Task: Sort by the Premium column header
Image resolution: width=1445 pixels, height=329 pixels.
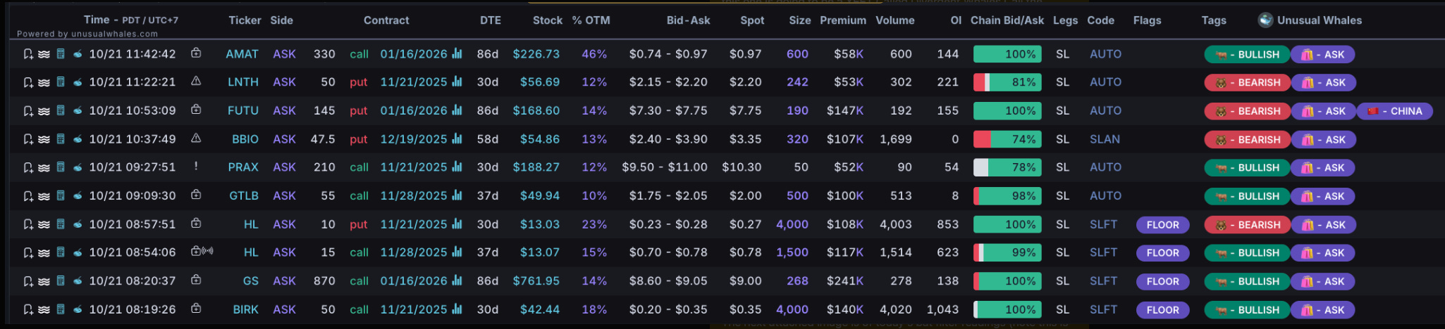Action: [842, 20]
